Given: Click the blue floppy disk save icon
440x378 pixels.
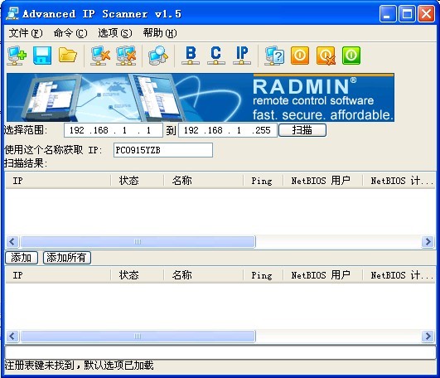Looking at the screenshot, I should tap(42, 56).
